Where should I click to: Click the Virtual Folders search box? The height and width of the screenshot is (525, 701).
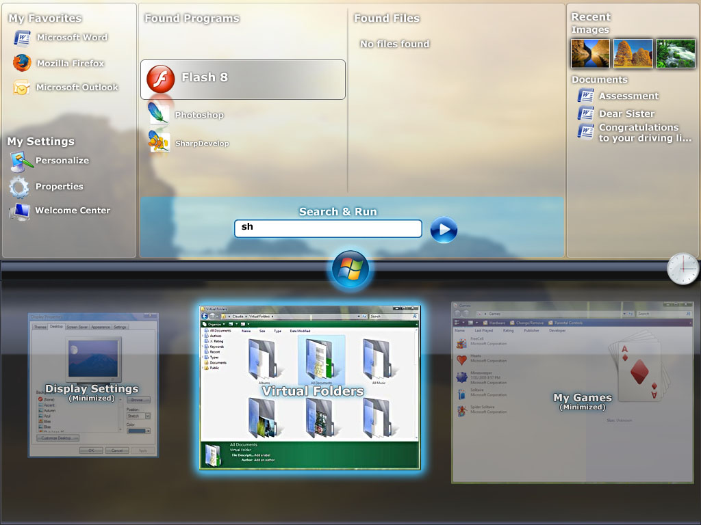pyautogui.click(x=394, y=316)
